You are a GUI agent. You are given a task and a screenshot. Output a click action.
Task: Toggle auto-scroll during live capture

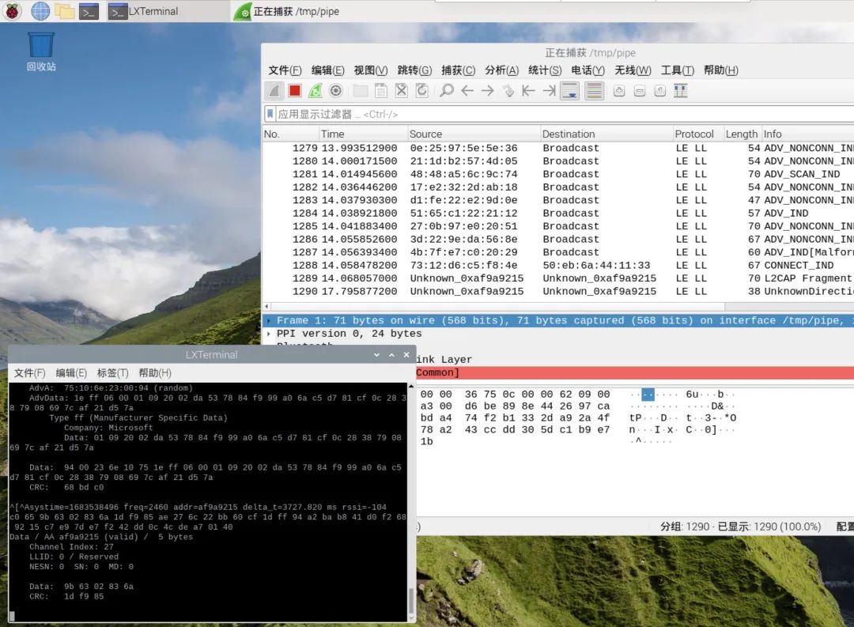point(569,91)
